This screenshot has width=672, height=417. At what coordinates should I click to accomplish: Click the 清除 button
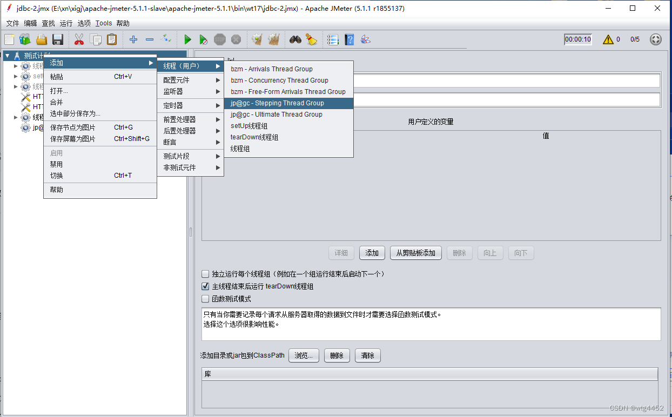(368, 355)
